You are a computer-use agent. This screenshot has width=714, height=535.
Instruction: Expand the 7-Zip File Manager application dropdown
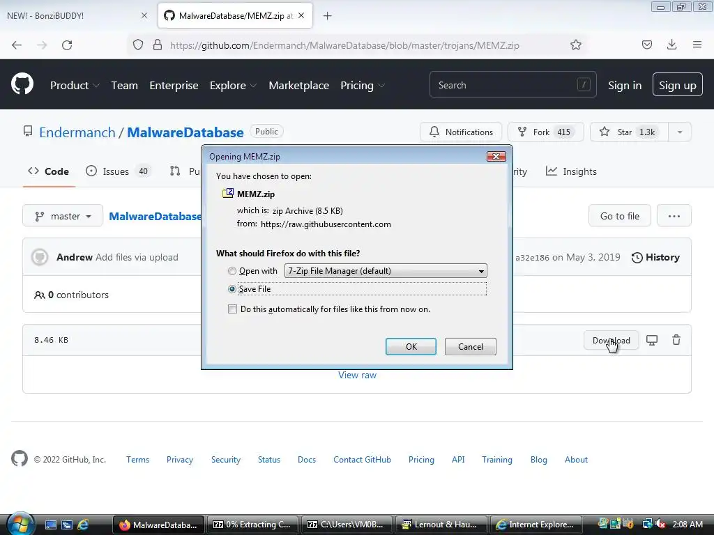385,271
